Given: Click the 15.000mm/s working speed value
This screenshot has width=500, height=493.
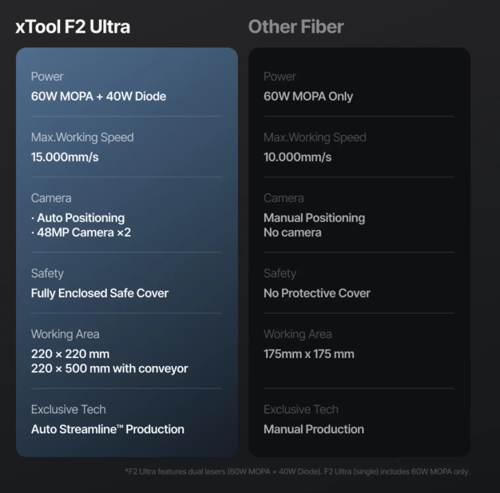Looking at the screenshot, I should 64,157.
